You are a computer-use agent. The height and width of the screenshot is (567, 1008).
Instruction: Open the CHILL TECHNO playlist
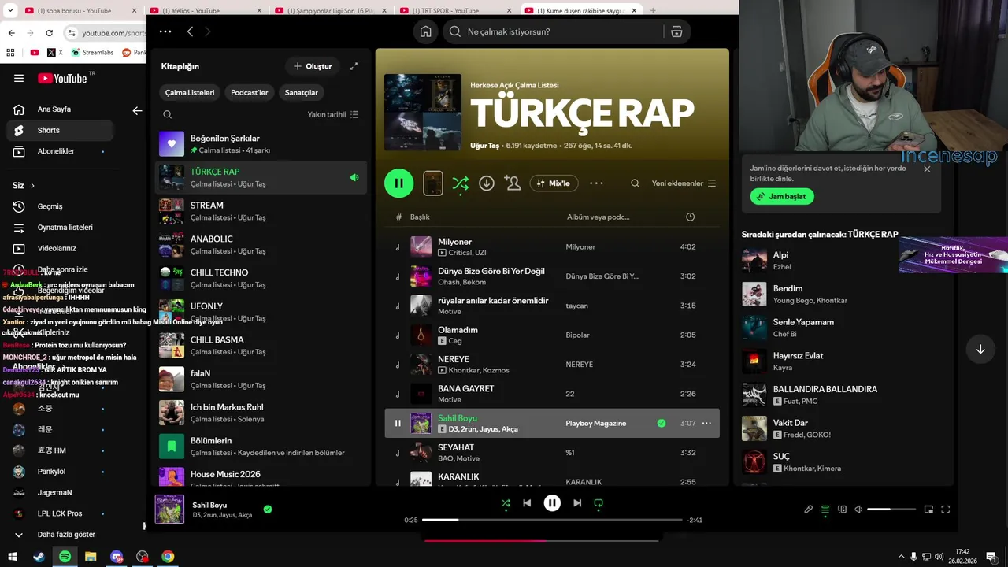(261, 279)
